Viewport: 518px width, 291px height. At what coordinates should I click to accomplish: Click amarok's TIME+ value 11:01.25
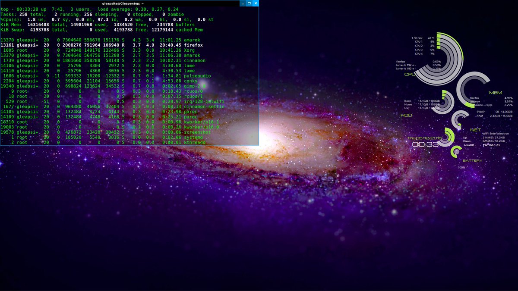pyautogui.click(x=170, y=40)
